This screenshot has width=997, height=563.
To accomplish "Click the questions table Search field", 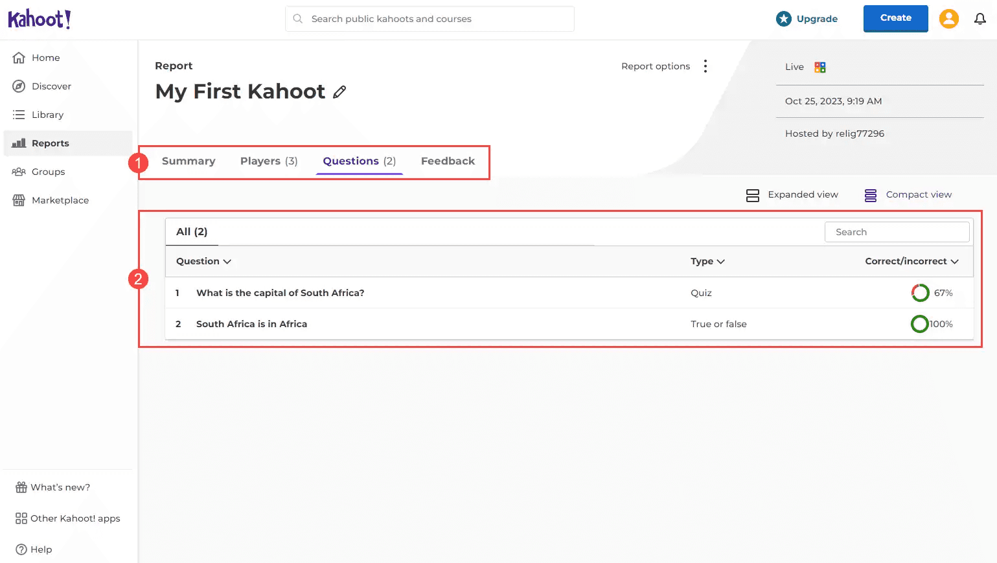I will tap(897, 232).
